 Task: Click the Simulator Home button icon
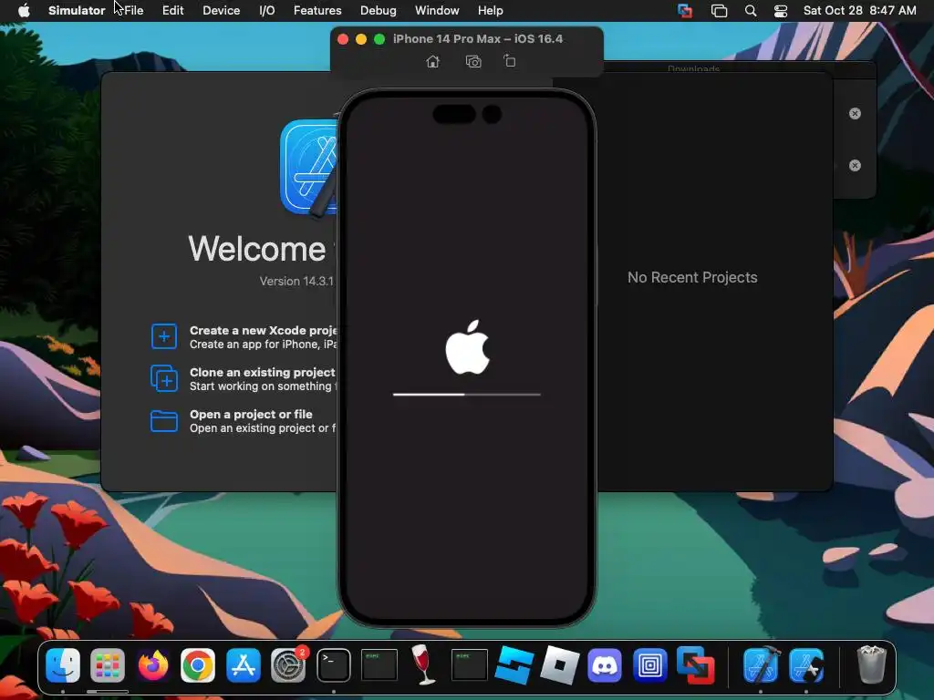click(x=433, y=61)
